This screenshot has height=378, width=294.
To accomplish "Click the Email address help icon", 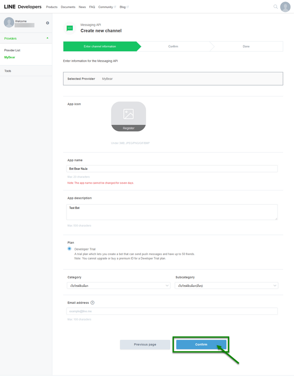I will click(x=93, y=302).
